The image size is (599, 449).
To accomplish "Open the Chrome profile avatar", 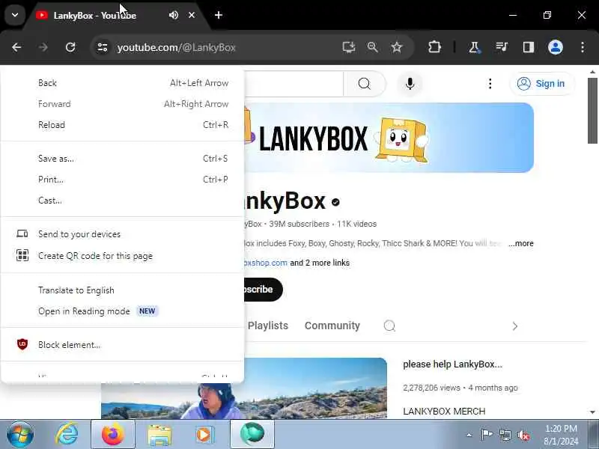I will pos(556,47).
